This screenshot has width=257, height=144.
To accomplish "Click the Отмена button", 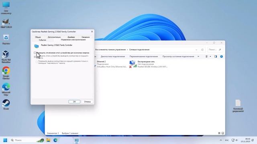I will [x=87, y=102].
